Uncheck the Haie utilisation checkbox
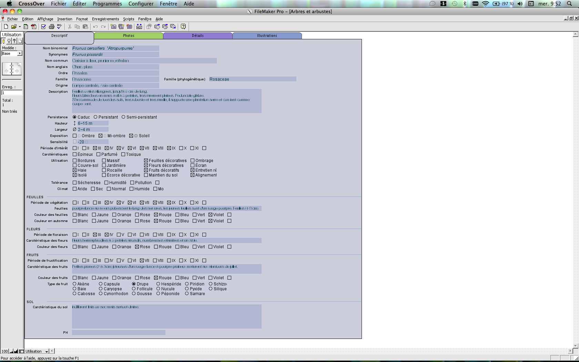The height and width of the screenshot is (362, 579). pos(75,170)
